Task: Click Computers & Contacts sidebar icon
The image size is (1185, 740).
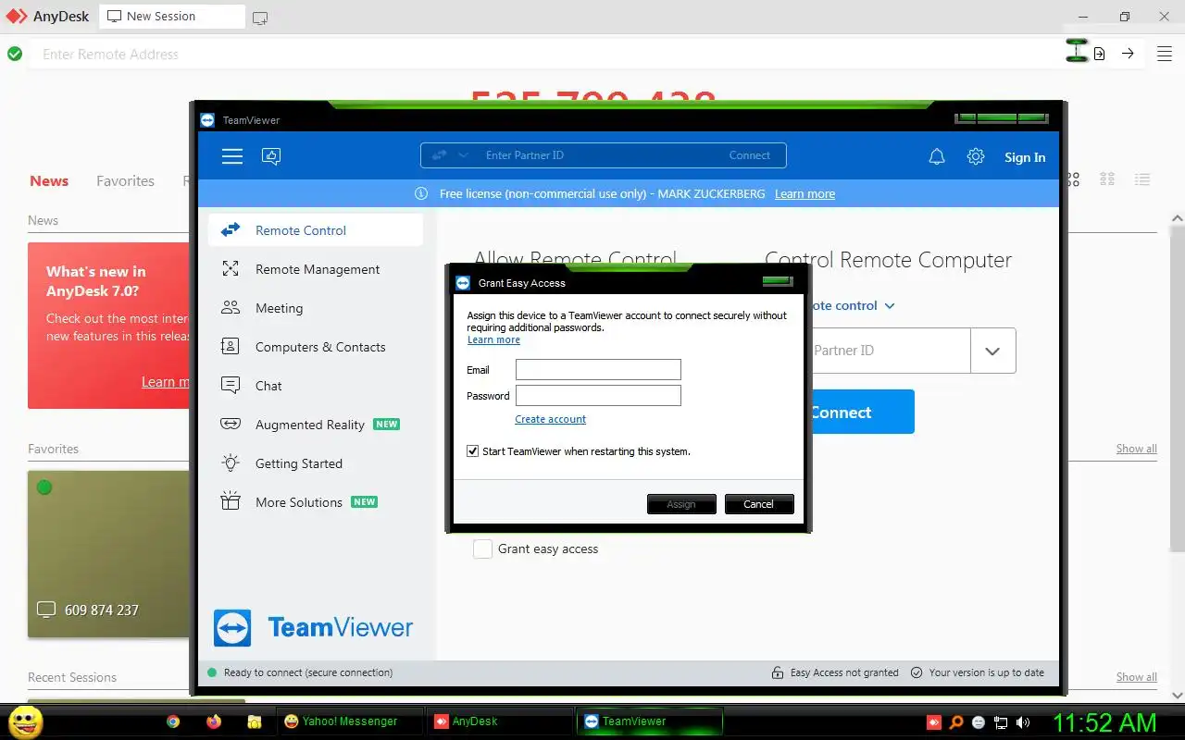Action: click(x=231, y=347)
